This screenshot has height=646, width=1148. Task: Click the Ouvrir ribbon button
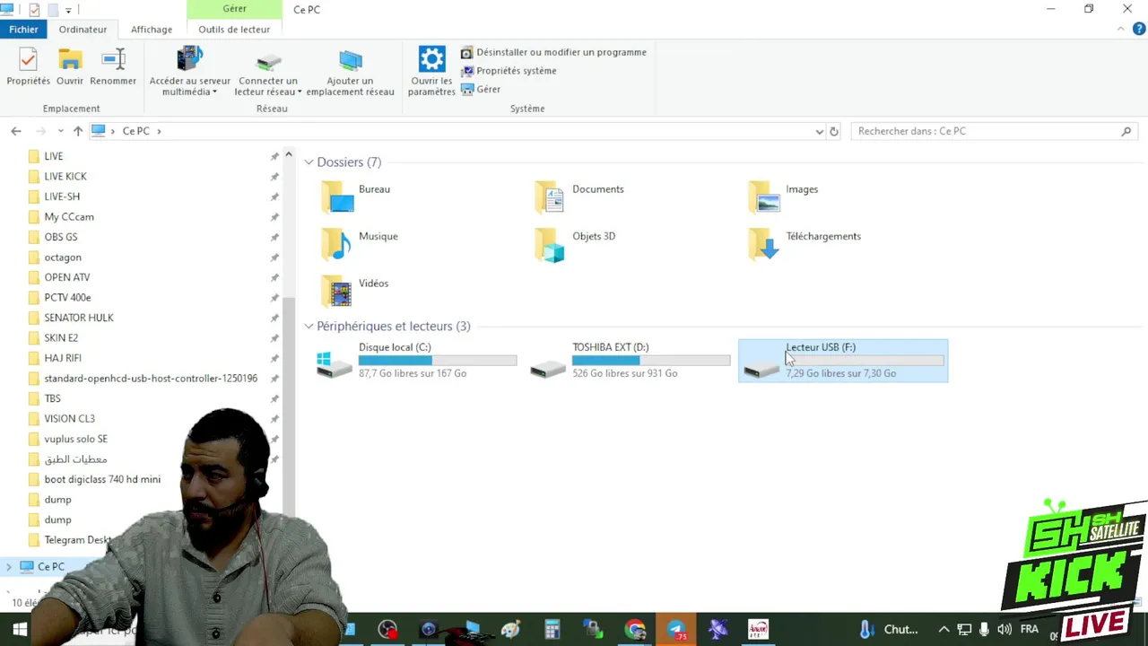tap(70, 67)
